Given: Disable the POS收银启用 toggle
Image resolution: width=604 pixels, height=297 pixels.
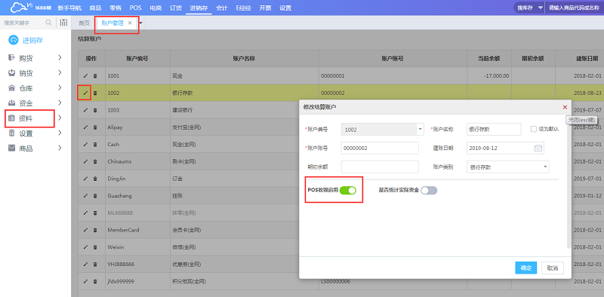Looking at the screenshot, I should coord(348,190).
